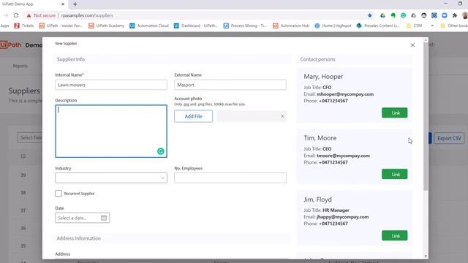Click the Export CSV button behind dialog
The width and height of the screenshot is (468, 263).
pyautogui.click(x=449, y=138)
